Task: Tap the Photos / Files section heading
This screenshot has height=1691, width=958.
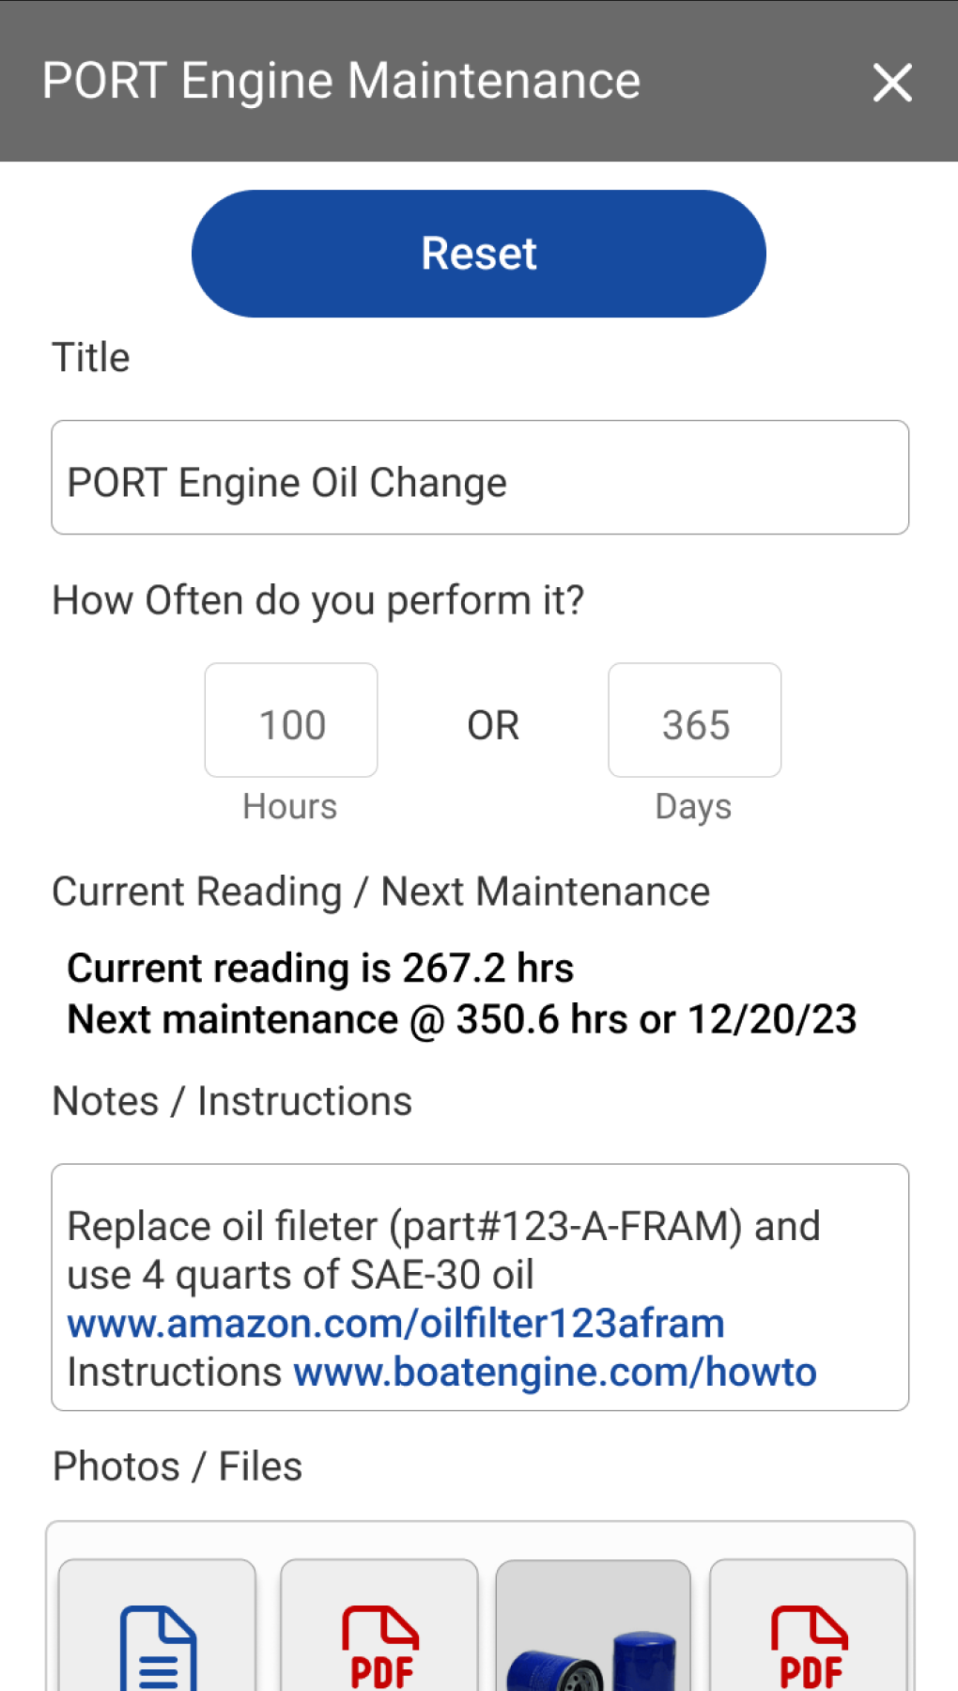Action: point(178,1466)
